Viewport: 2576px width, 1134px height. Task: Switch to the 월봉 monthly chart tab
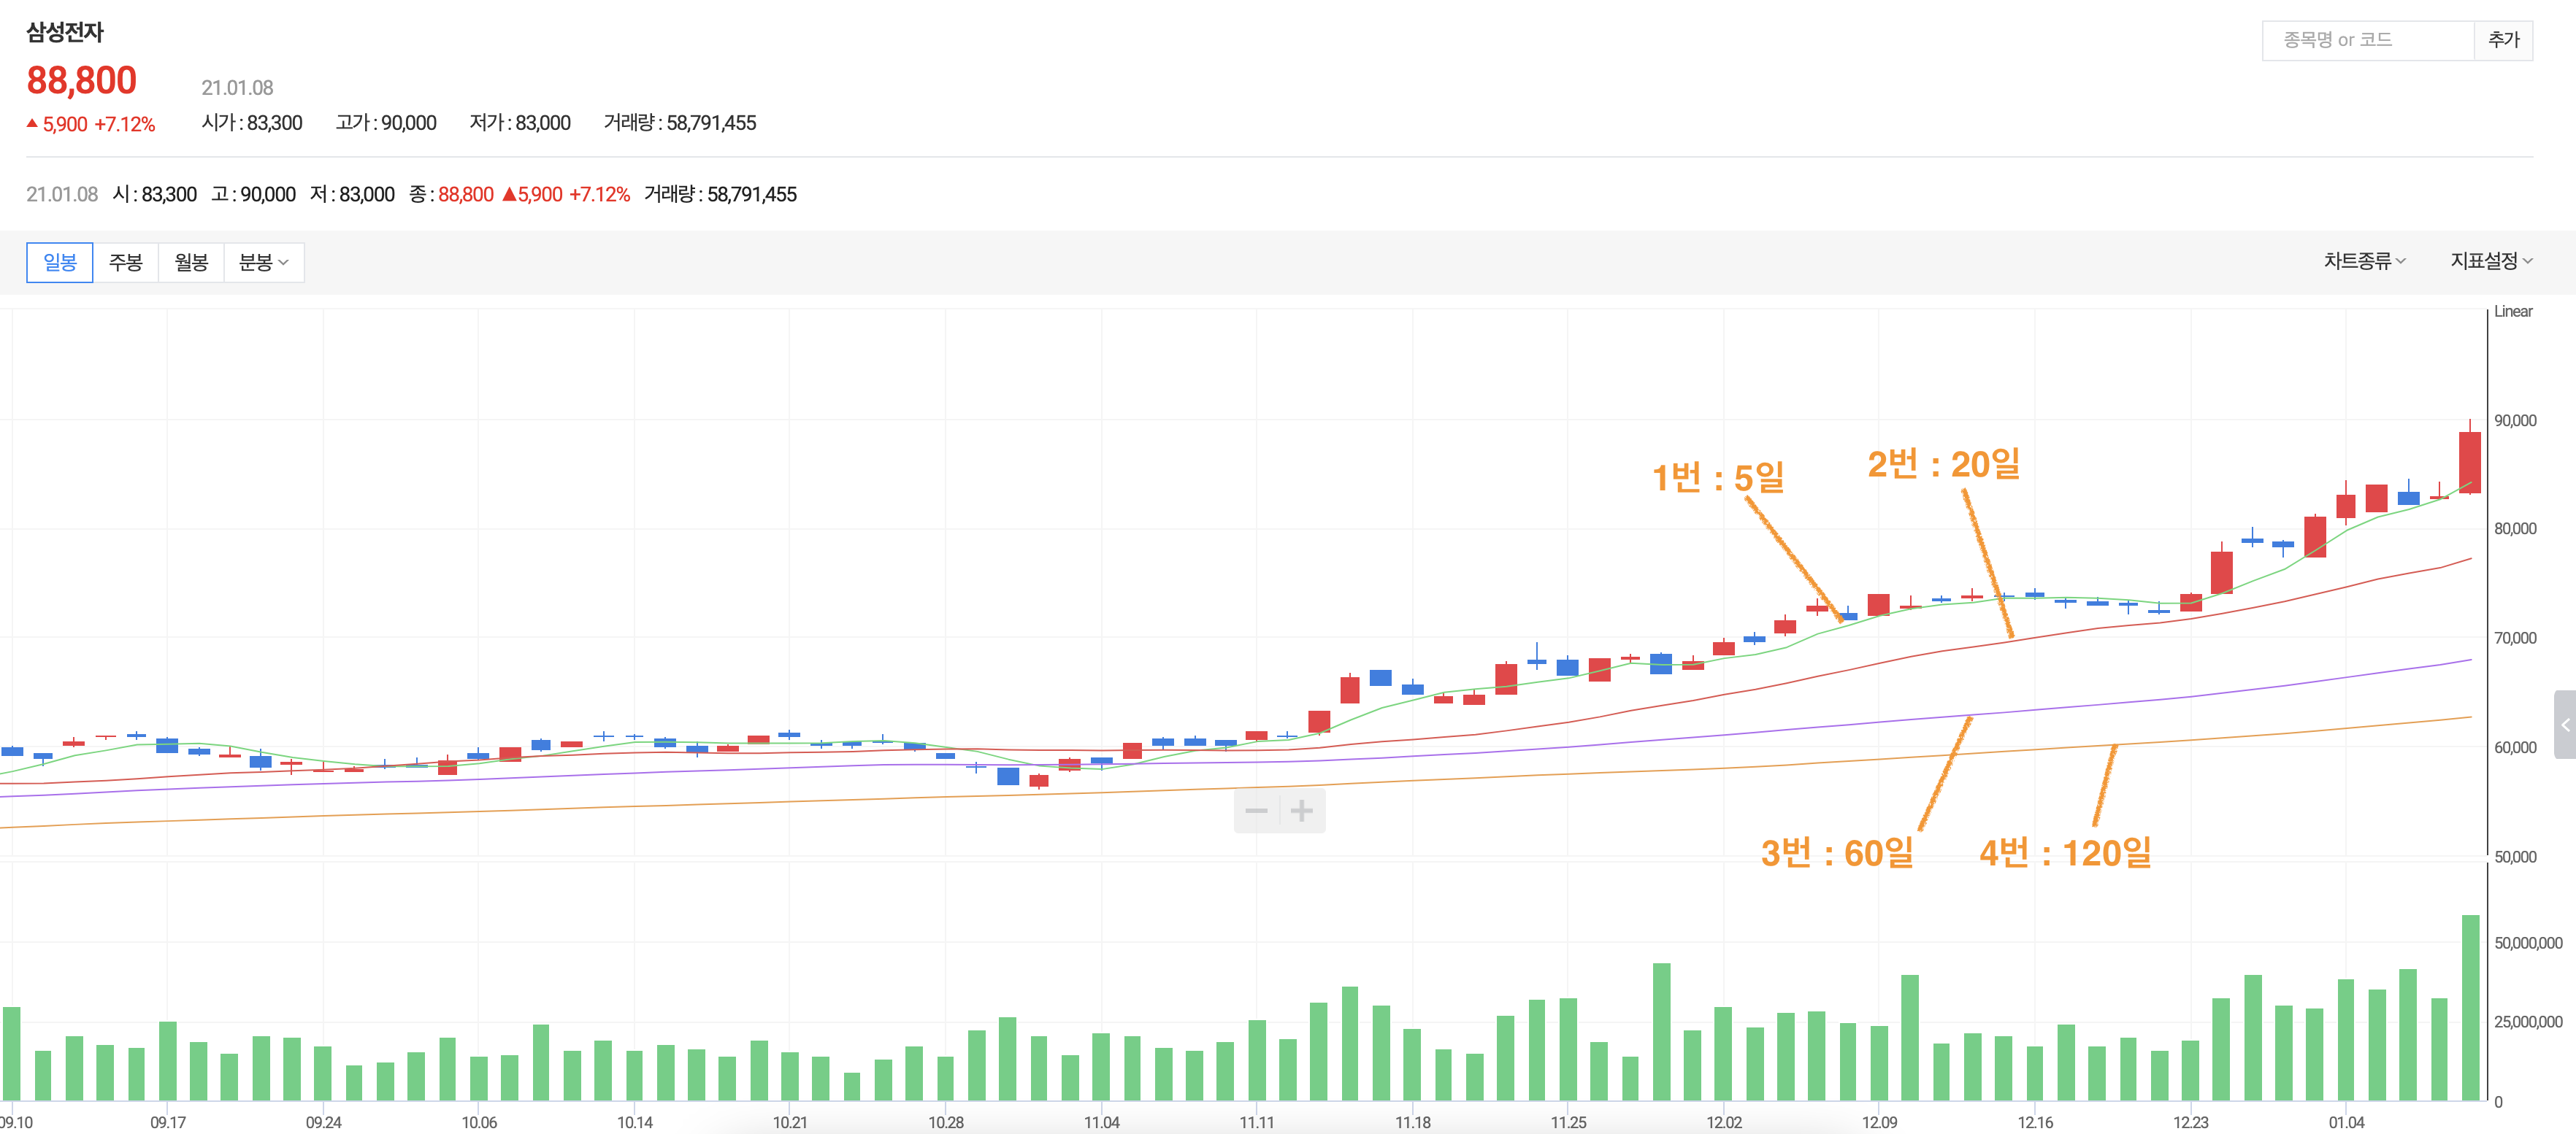(x=191, y=263)
